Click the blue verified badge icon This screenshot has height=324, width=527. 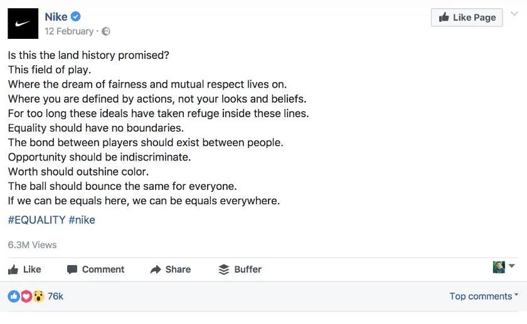pyautogui.click(x=76, y=17)
